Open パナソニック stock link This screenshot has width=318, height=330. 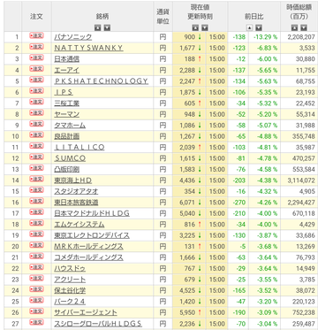[x=73, y=37]
